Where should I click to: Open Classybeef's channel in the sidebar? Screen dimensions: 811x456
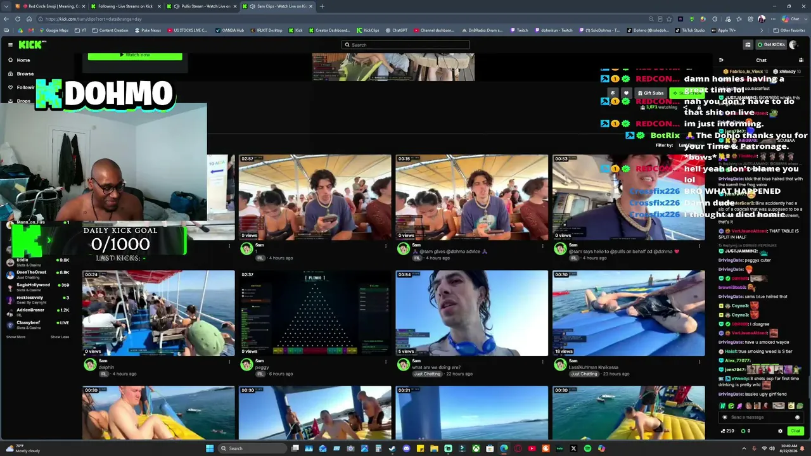point(38,325)
